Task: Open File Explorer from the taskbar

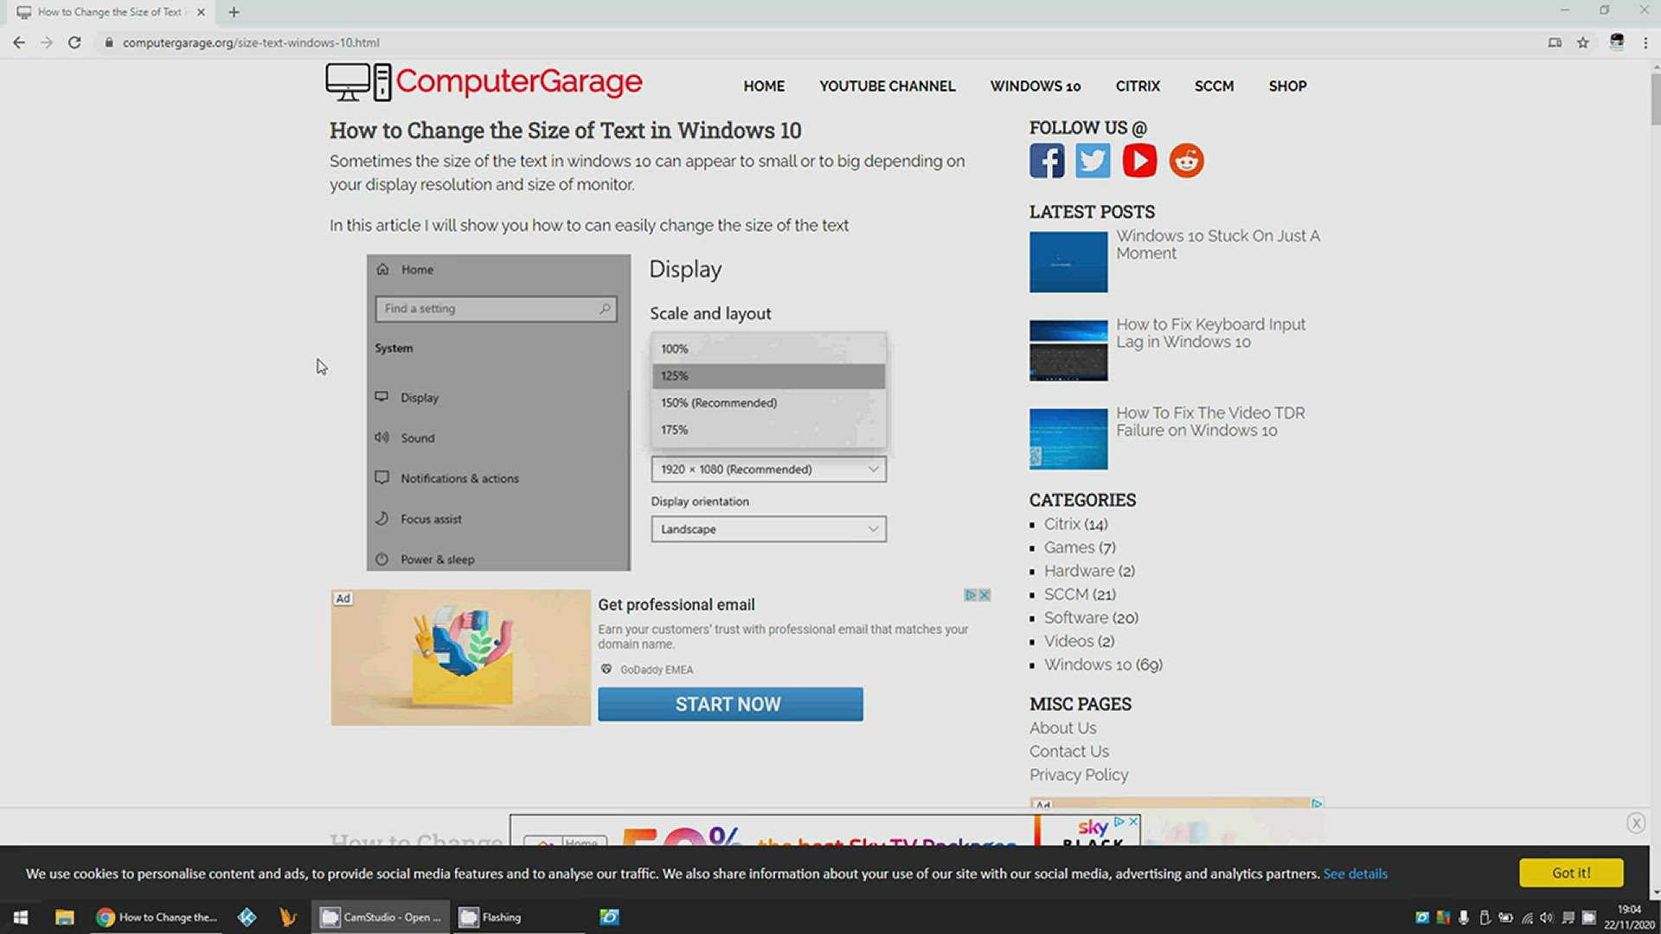Action: (x=64, y=917)
